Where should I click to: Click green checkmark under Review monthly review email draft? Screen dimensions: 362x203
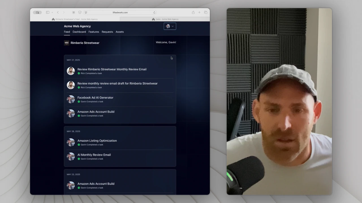pos(79,87)
